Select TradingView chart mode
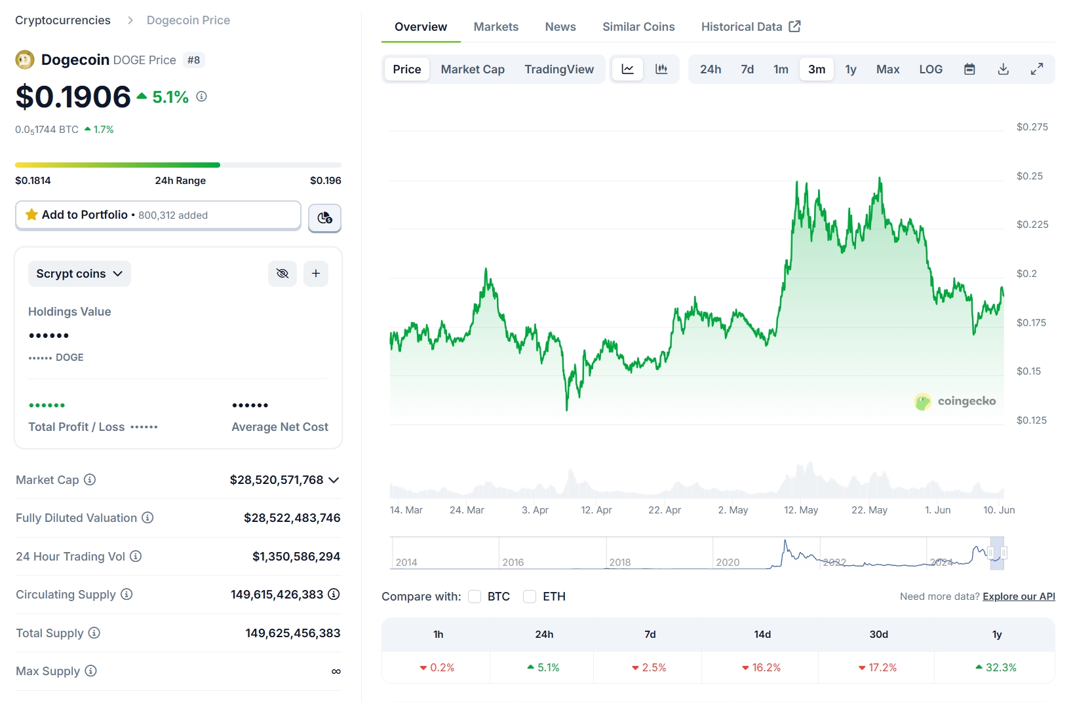Image resolution: width=1073 pixels, height=702 pixels. click(x=559, y=69)
